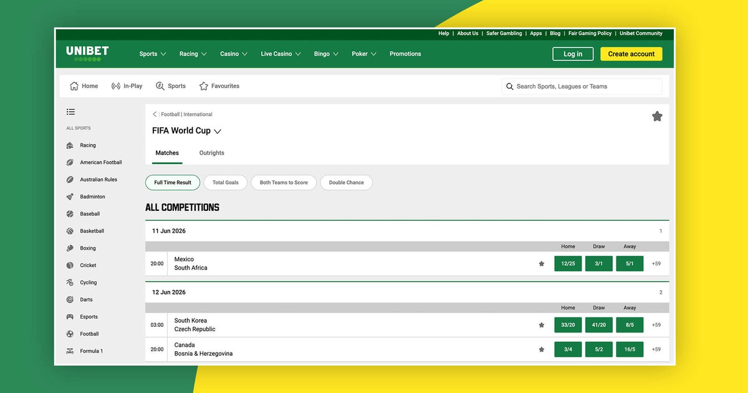Click the American Football icon
Viewport: 748px width, 393px height.
[x=70, y=162]
